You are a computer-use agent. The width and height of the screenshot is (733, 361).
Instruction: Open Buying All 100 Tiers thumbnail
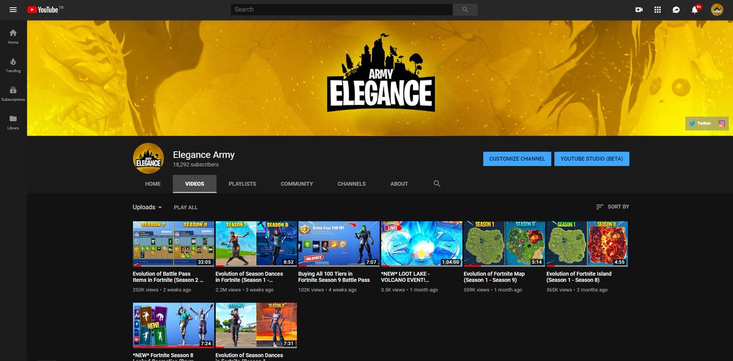pyautogui.click(x=339, y=244)
